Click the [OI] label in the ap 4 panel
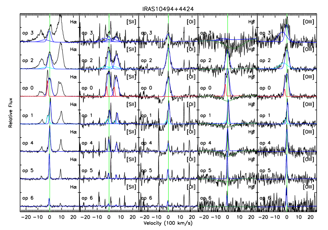Image resolution: width=328 pixels, height=230 pixels. tap(191, 132)
